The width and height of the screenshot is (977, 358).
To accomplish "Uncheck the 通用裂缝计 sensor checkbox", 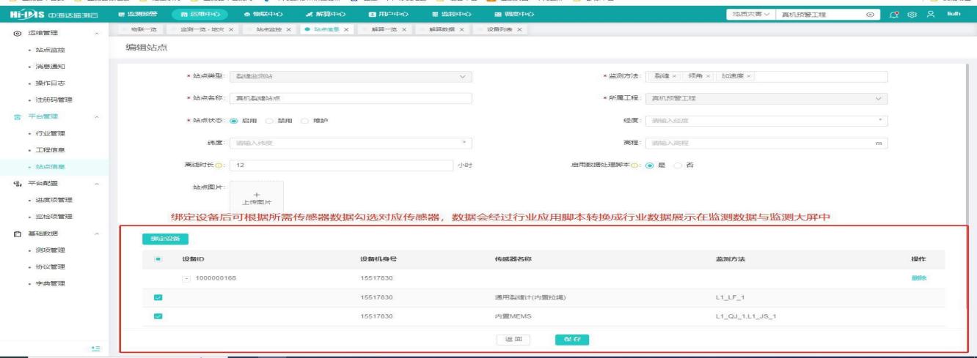I will 158,297.
